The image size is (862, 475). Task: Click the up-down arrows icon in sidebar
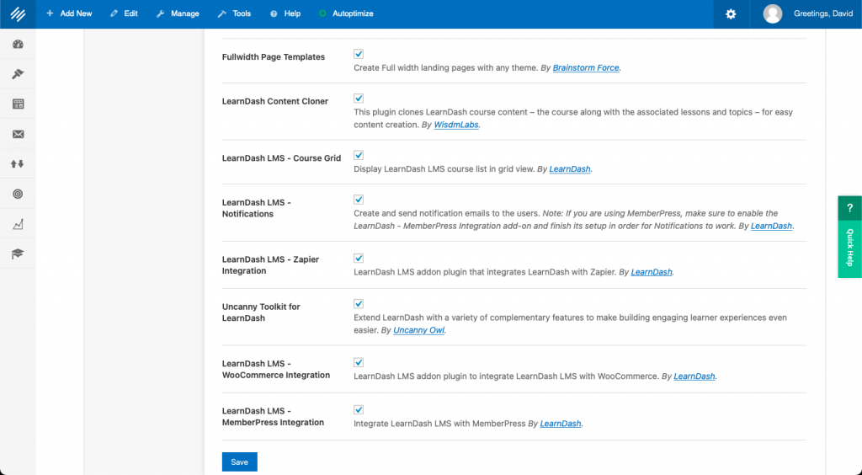[x=18, y=164]
